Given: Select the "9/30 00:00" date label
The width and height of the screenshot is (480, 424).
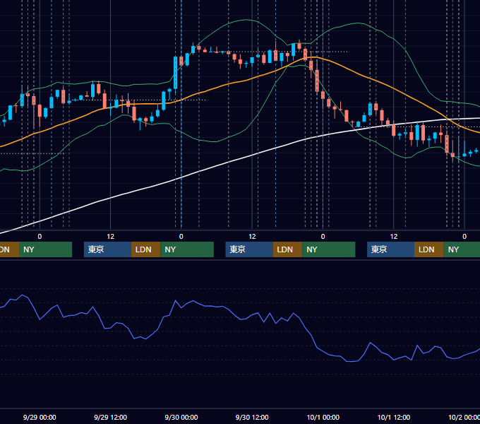Looking at the screenshot, I should (181, 417).
